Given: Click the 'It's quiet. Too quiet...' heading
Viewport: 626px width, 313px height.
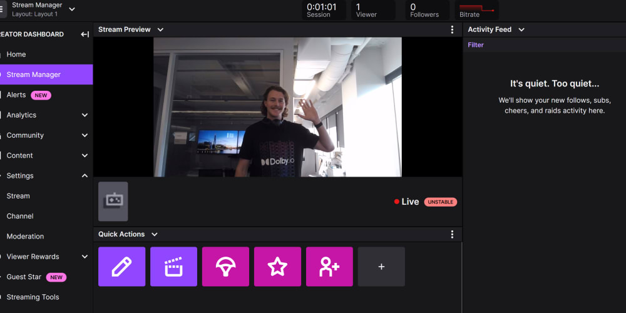Looking at the screenshot, I should [x=555, y=84].
